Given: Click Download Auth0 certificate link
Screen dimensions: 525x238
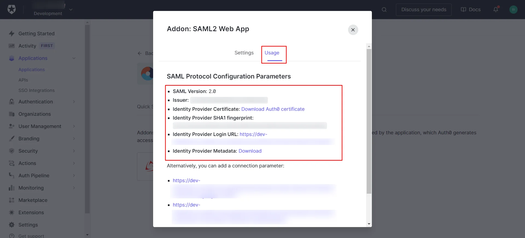Looking at the screenshot, I should pyautogui.click(x=273, y=109).
